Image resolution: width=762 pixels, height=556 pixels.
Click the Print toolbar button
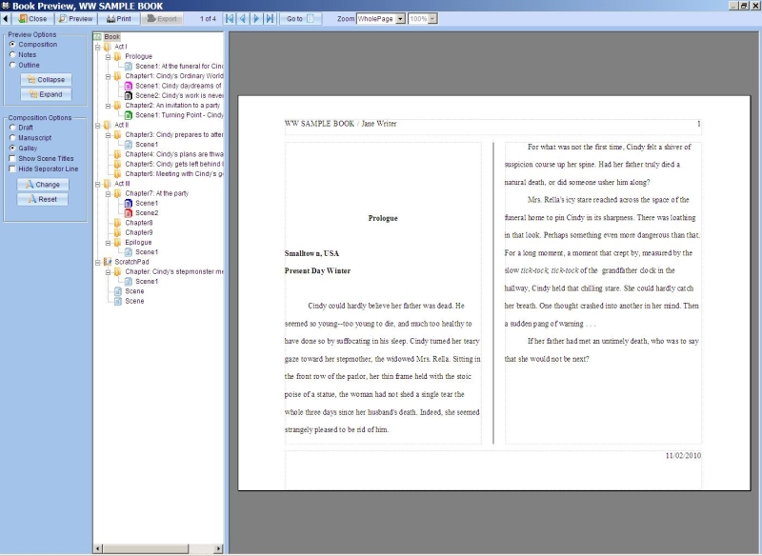tap(119, 19)
